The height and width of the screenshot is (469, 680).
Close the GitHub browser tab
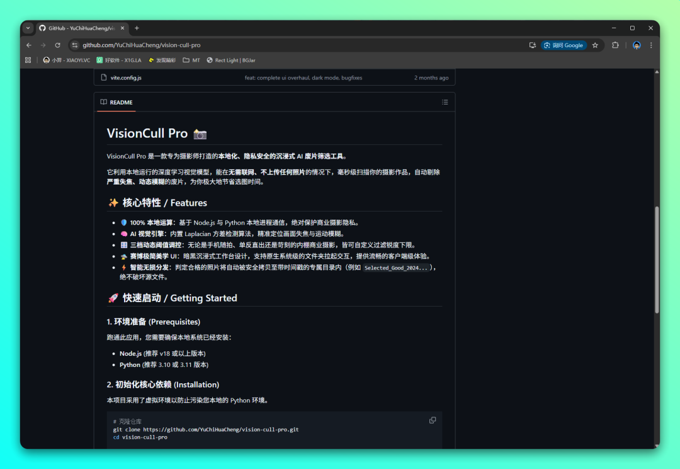[x=122, y=28]
